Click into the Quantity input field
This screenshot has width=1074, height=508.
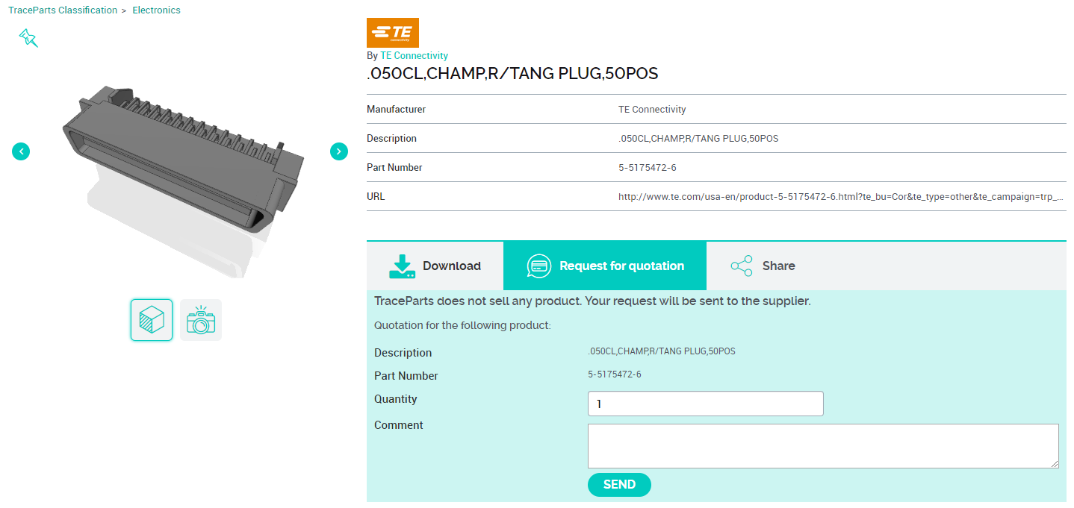coord(705,404)
